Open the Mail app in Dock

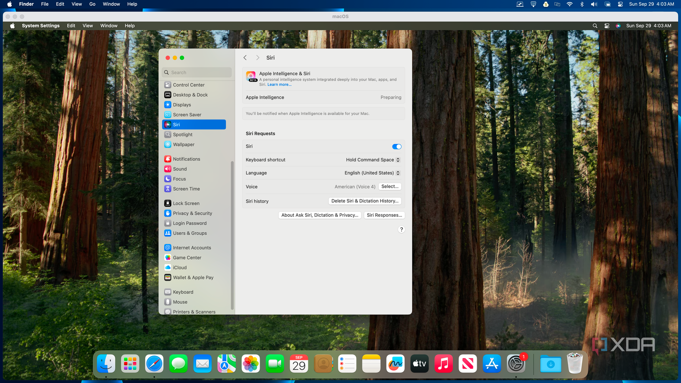point(202,364)
